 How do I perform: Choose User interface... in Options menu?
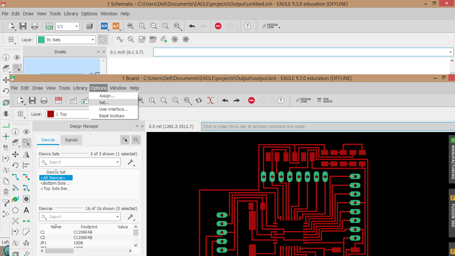[x=114, y=109]
